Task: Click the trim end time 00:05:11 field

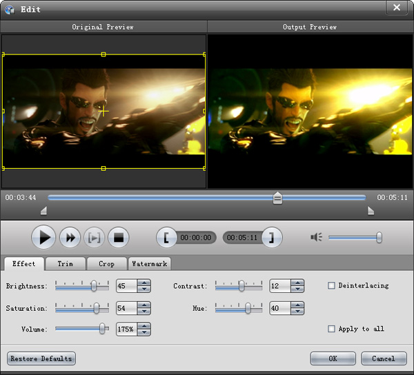Action: click(242, 238)
